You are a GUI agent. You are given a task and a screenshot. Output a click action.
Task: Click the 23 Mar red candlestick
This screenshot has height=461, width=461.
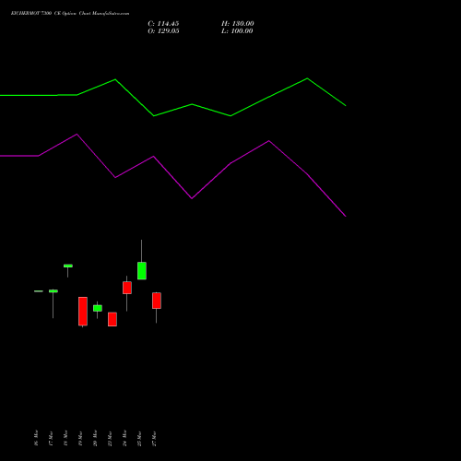112,319
